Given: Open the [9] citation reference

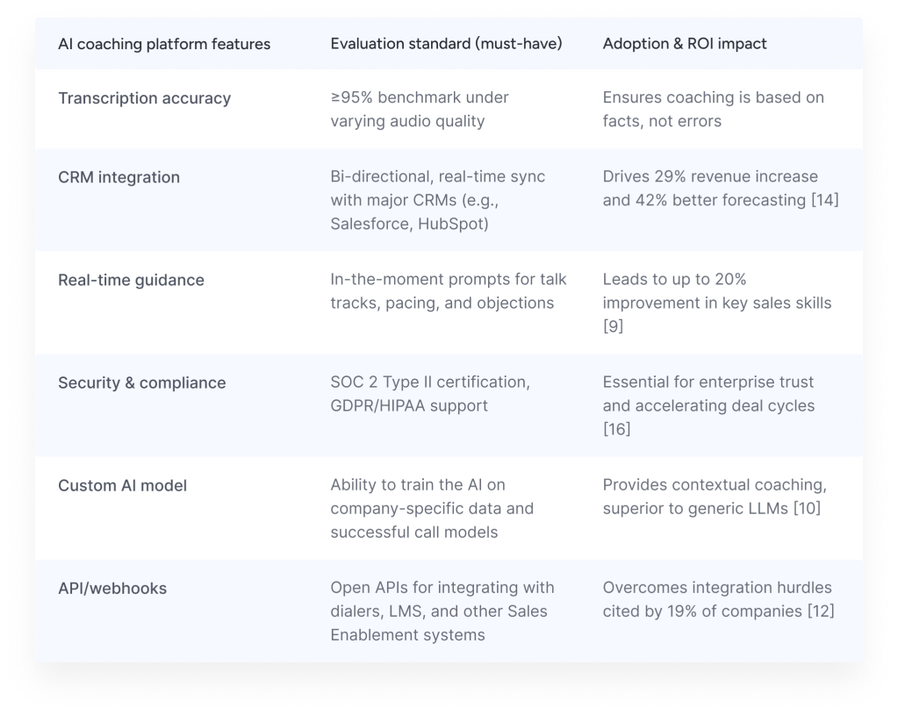Looking at the screenshot, I should pyautogui.click(x=613, y=326).
